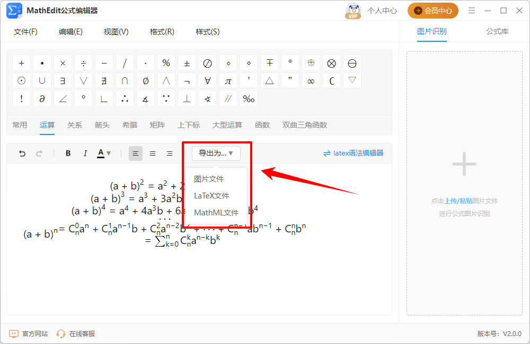Open the 样式(S) menu
The image size is (530, 344).
(x=208, y=32)
